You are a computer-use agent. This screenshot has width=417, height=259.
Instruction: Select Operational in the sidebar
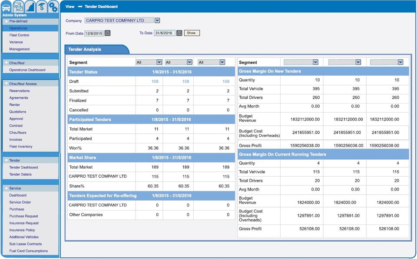(30, 28)
